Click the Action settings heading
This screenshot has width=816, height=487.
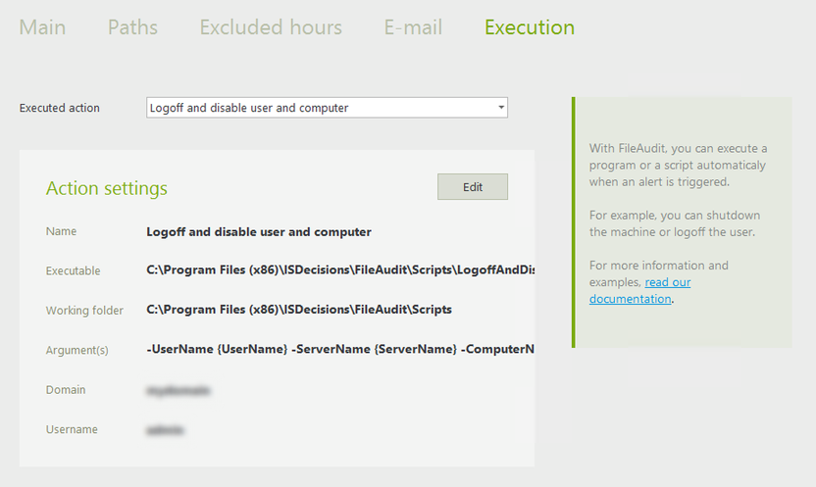click(x=107, y=188)
